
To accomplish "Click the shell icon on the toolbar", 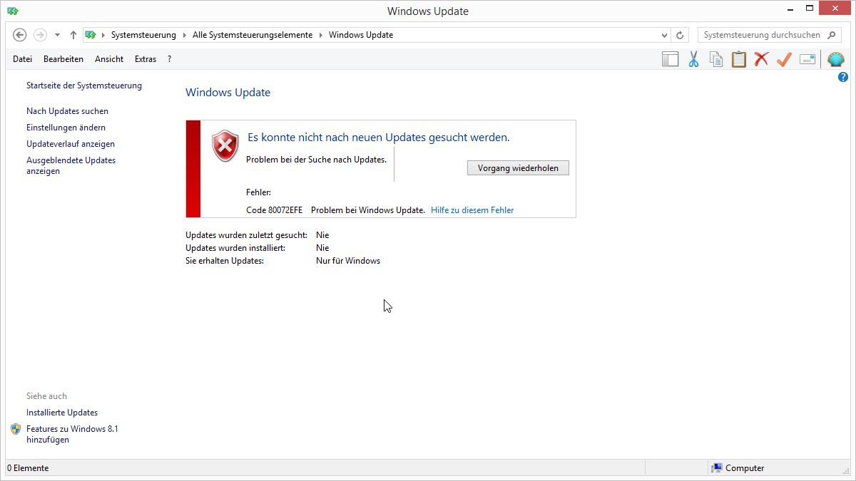I will (x=836, y=59).
